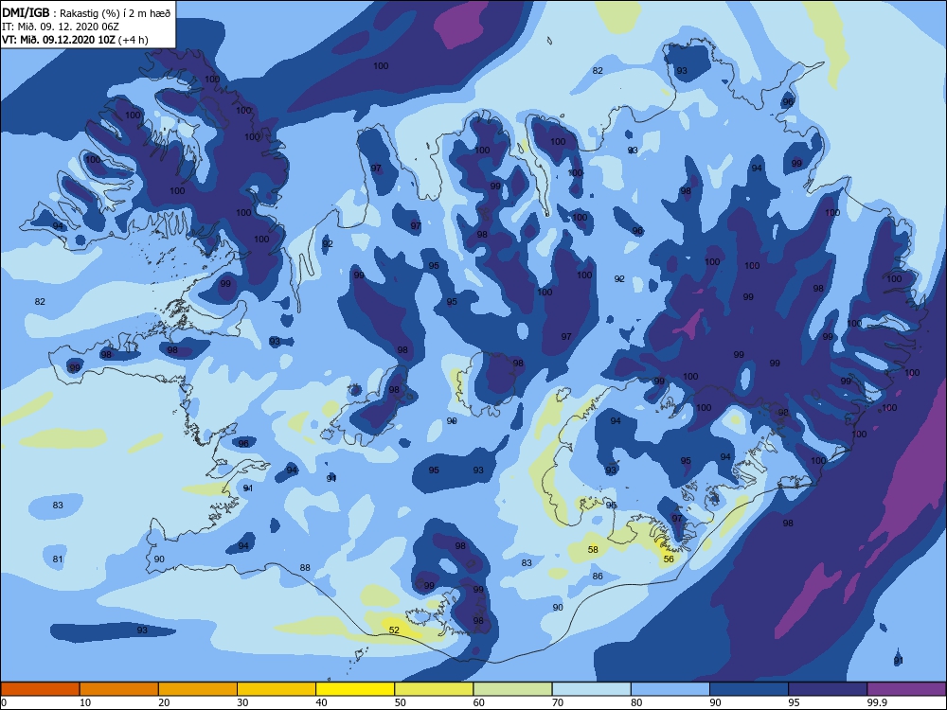Image resolution: width=947 pixels, height=710 pixels.
Task: Click the 90–95 medium blue legend swatch
Action: click(x=749, y=689)
